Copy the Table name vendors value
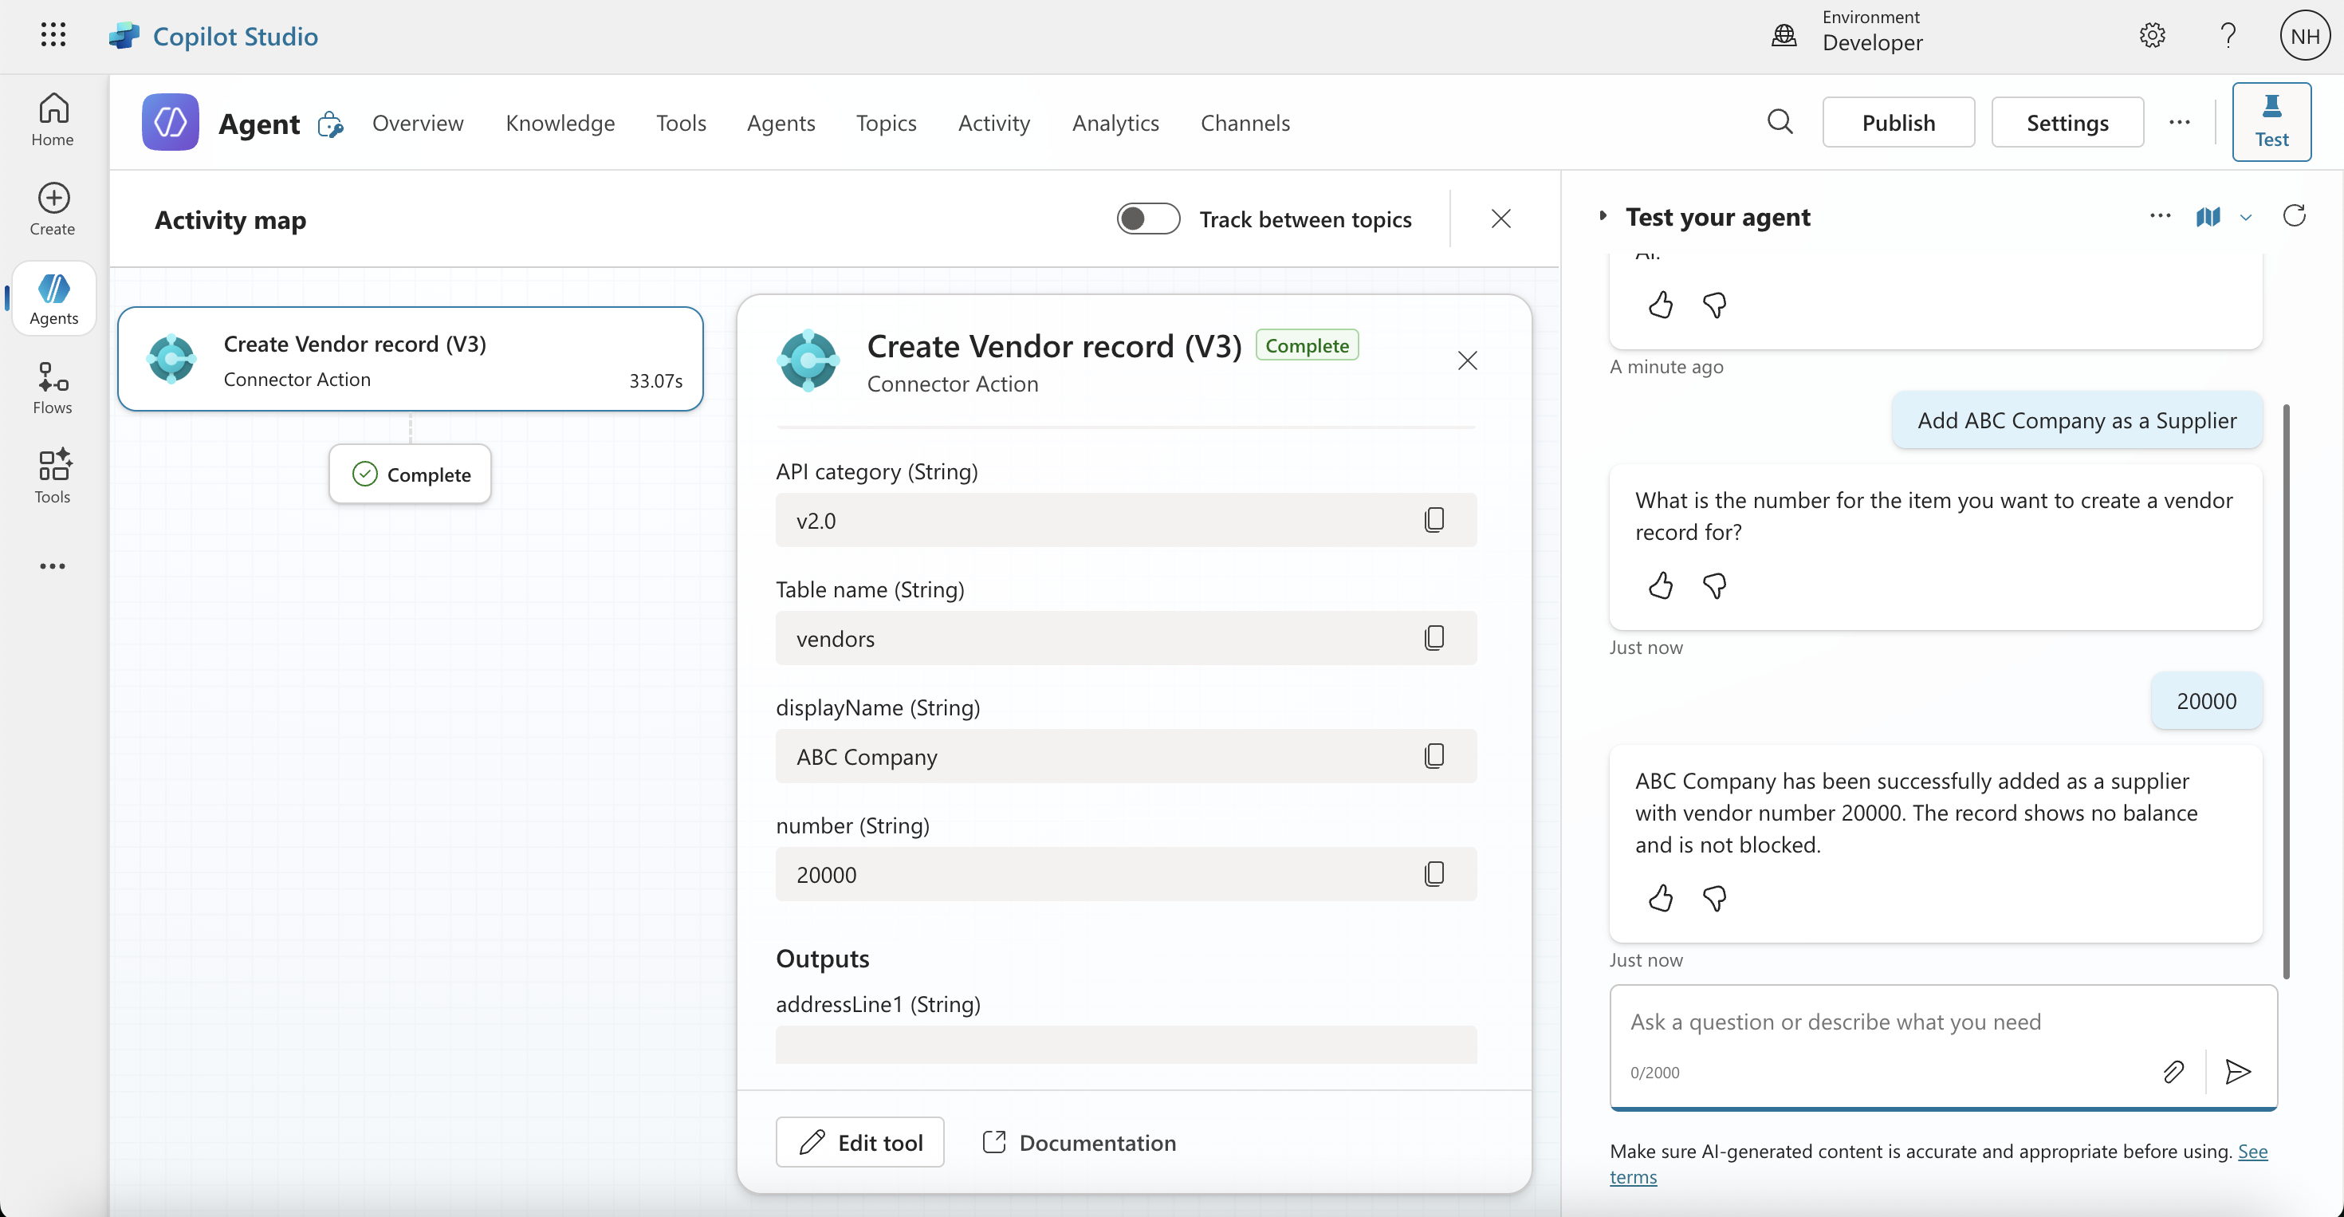The height and width of the screenshot is (1217, 2344). [x=1434, y=637]
